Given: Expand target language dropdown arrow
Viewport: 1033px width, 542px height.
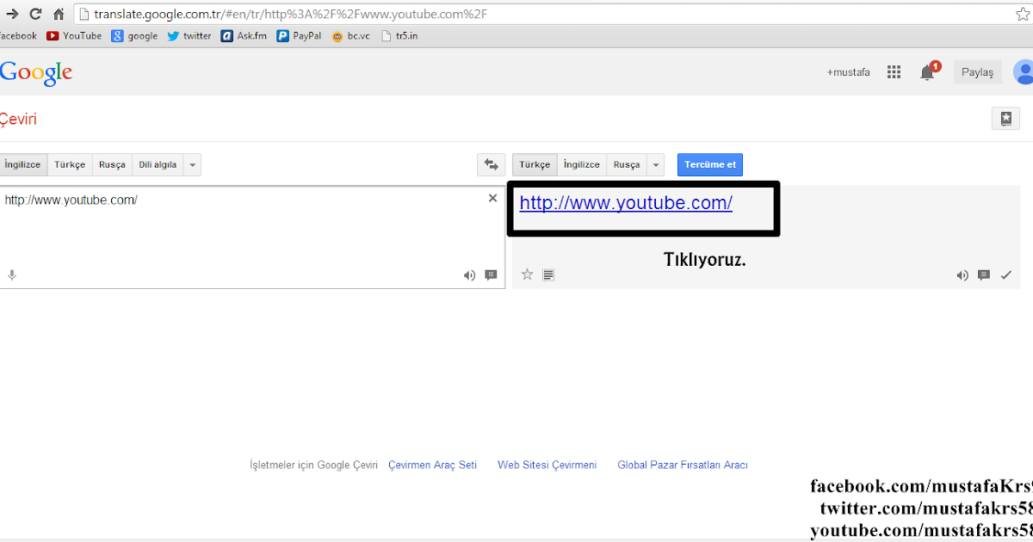Looking at the screenshot, I should (656, 164).
